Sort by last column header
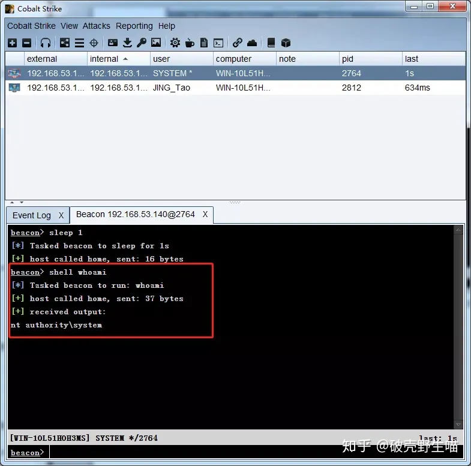 tap(433, 59)
